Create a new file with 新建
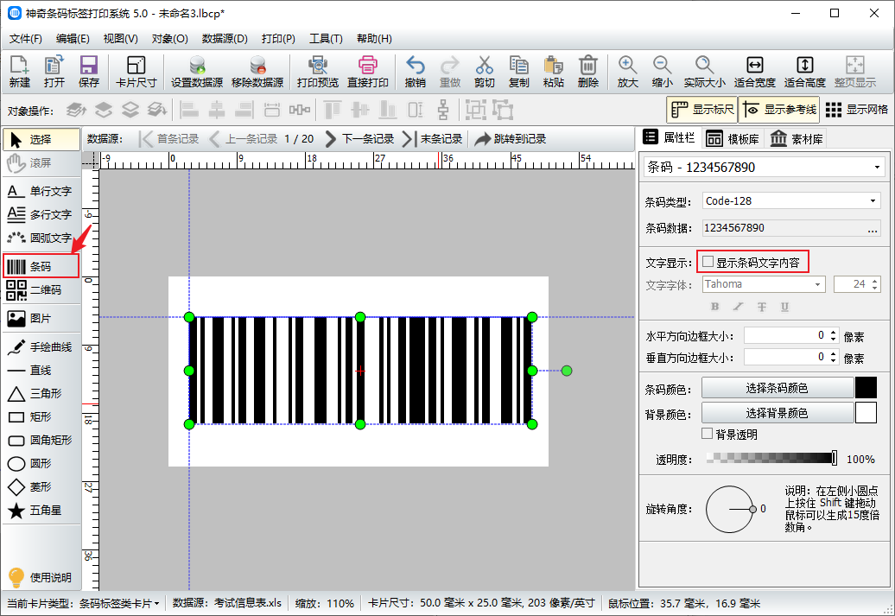The image size is (895, 616). point(19,72)
